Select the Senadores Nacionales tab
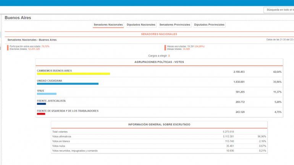This screenshot has height=165, width=294. pos(108,25)
